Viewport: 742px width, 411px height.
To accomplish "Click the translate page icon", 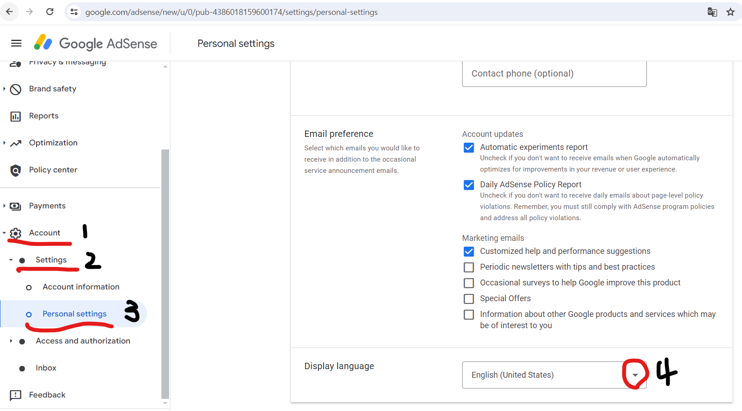I will [x=712, y=12].
